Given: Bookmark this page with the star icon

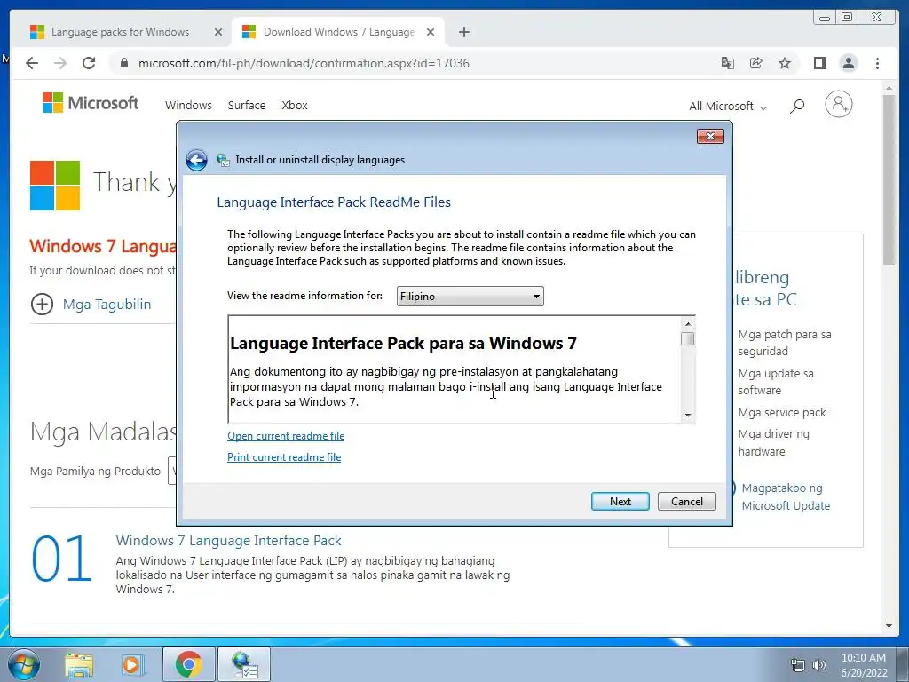Looking at the screenshot, I should coord(785,63).
